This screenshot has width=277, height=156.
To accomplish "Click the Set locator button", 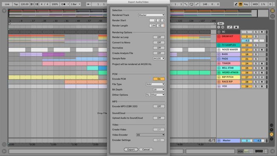I will coord(220,23).
